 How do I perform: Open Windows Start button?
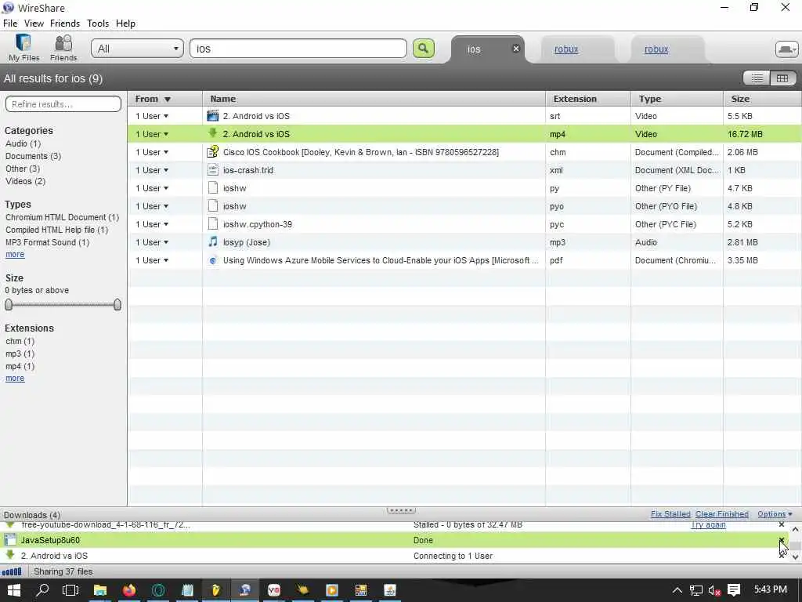tap(14, 590)
